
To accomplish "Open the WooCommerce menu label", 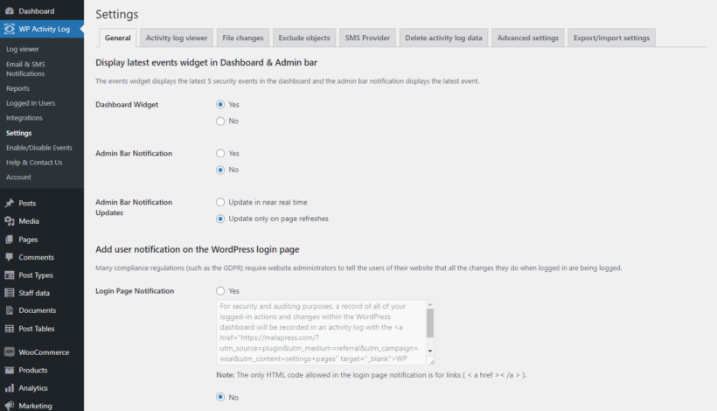I will pyautogui.click(x=44, y=352).
